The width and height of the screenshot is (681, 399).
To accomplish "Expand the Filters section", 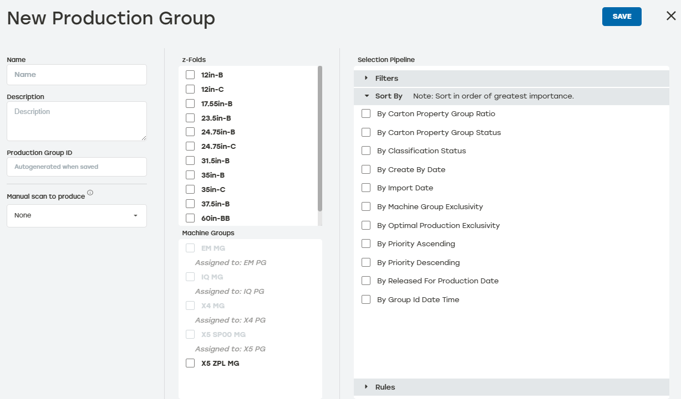I will (511, 78).
